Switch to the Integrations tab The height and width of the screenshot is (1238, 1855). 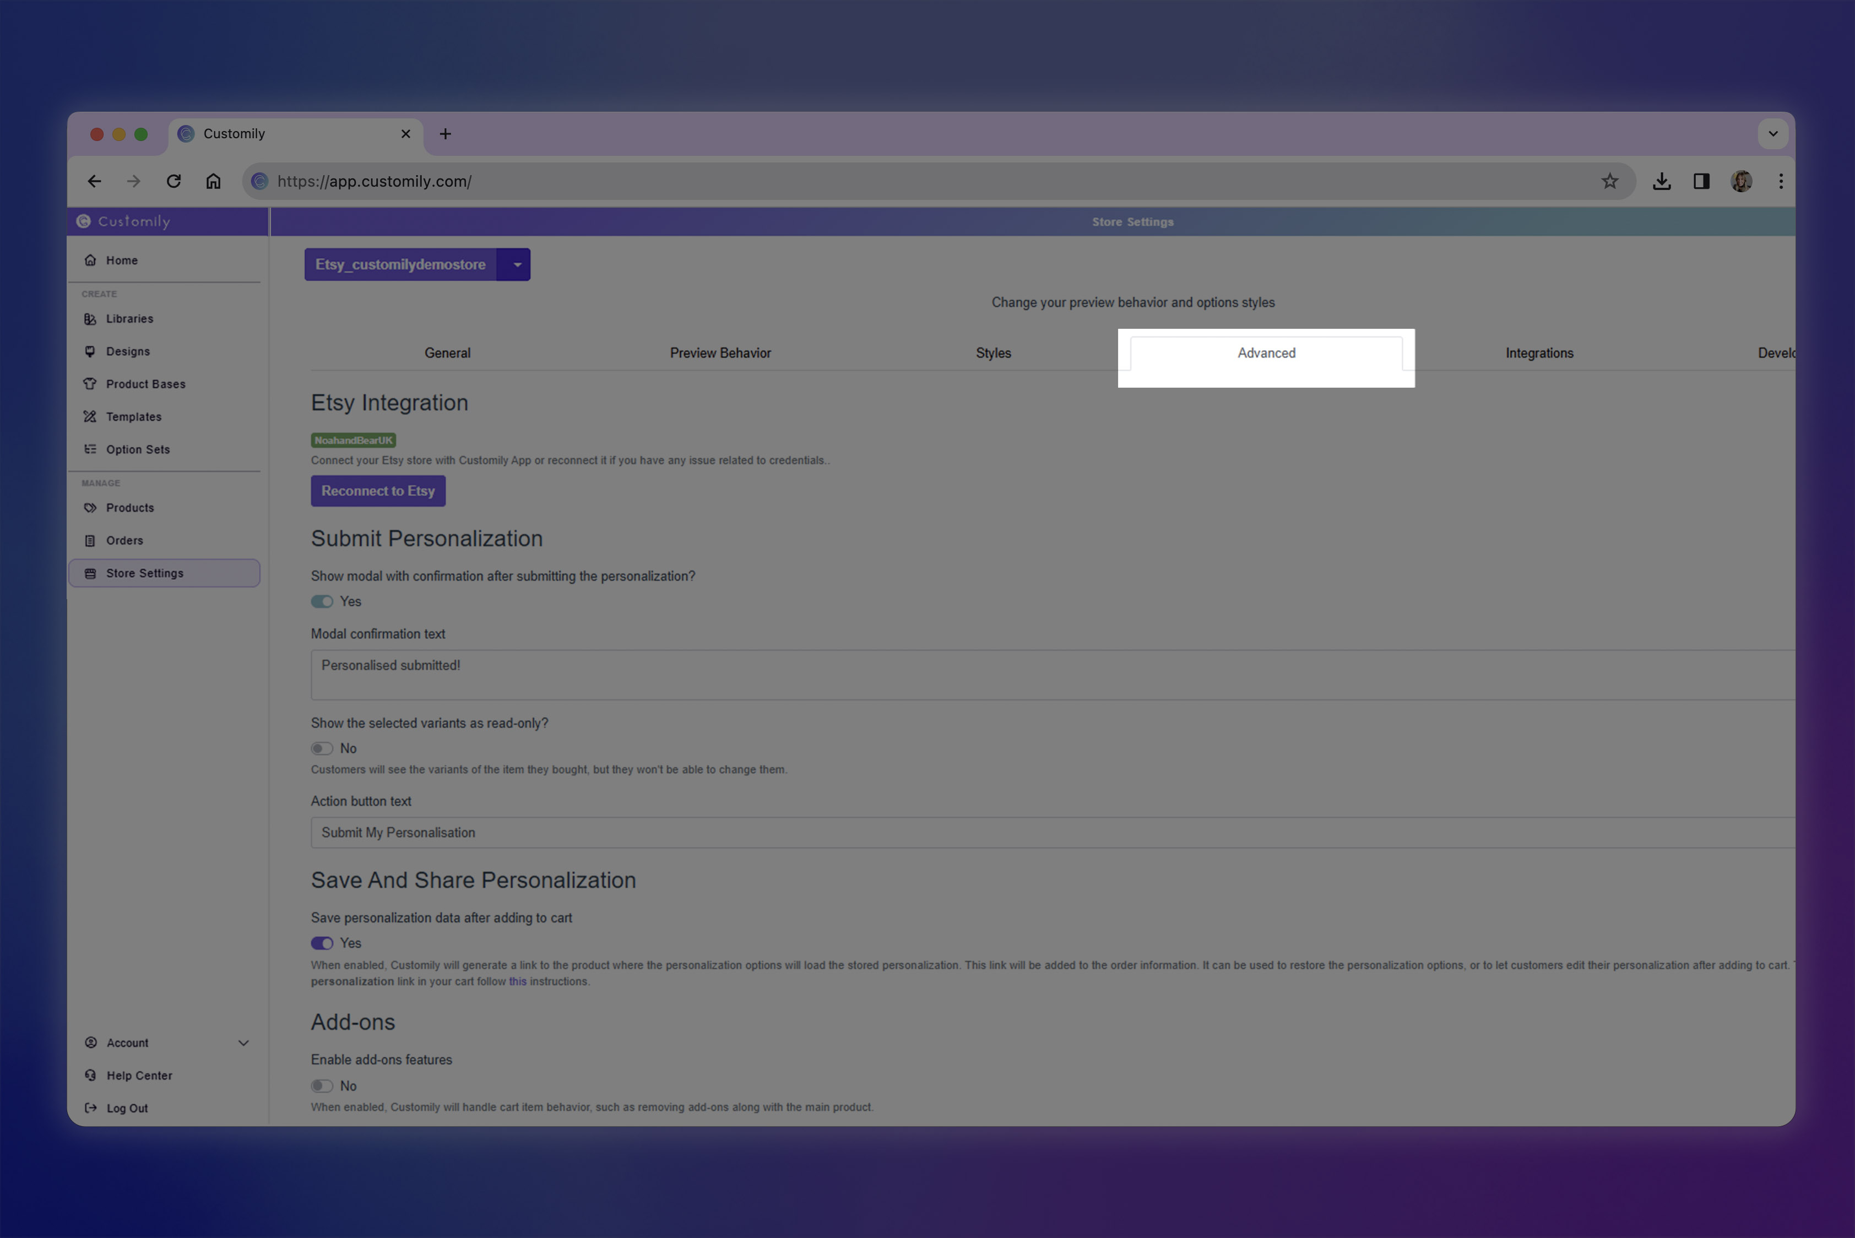1539,353
